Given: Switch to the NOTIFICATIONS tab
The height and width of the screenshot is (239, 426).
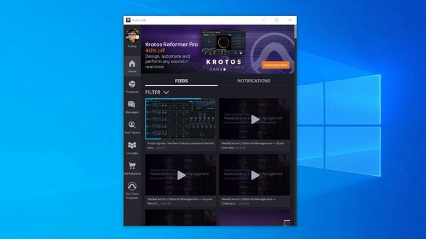Looking at the screenshot, I should 254,81.
